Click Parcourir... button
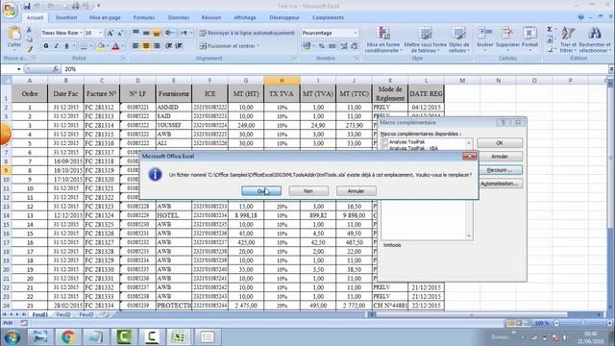This screenshot has height=346, width=615. coord(500,170)
